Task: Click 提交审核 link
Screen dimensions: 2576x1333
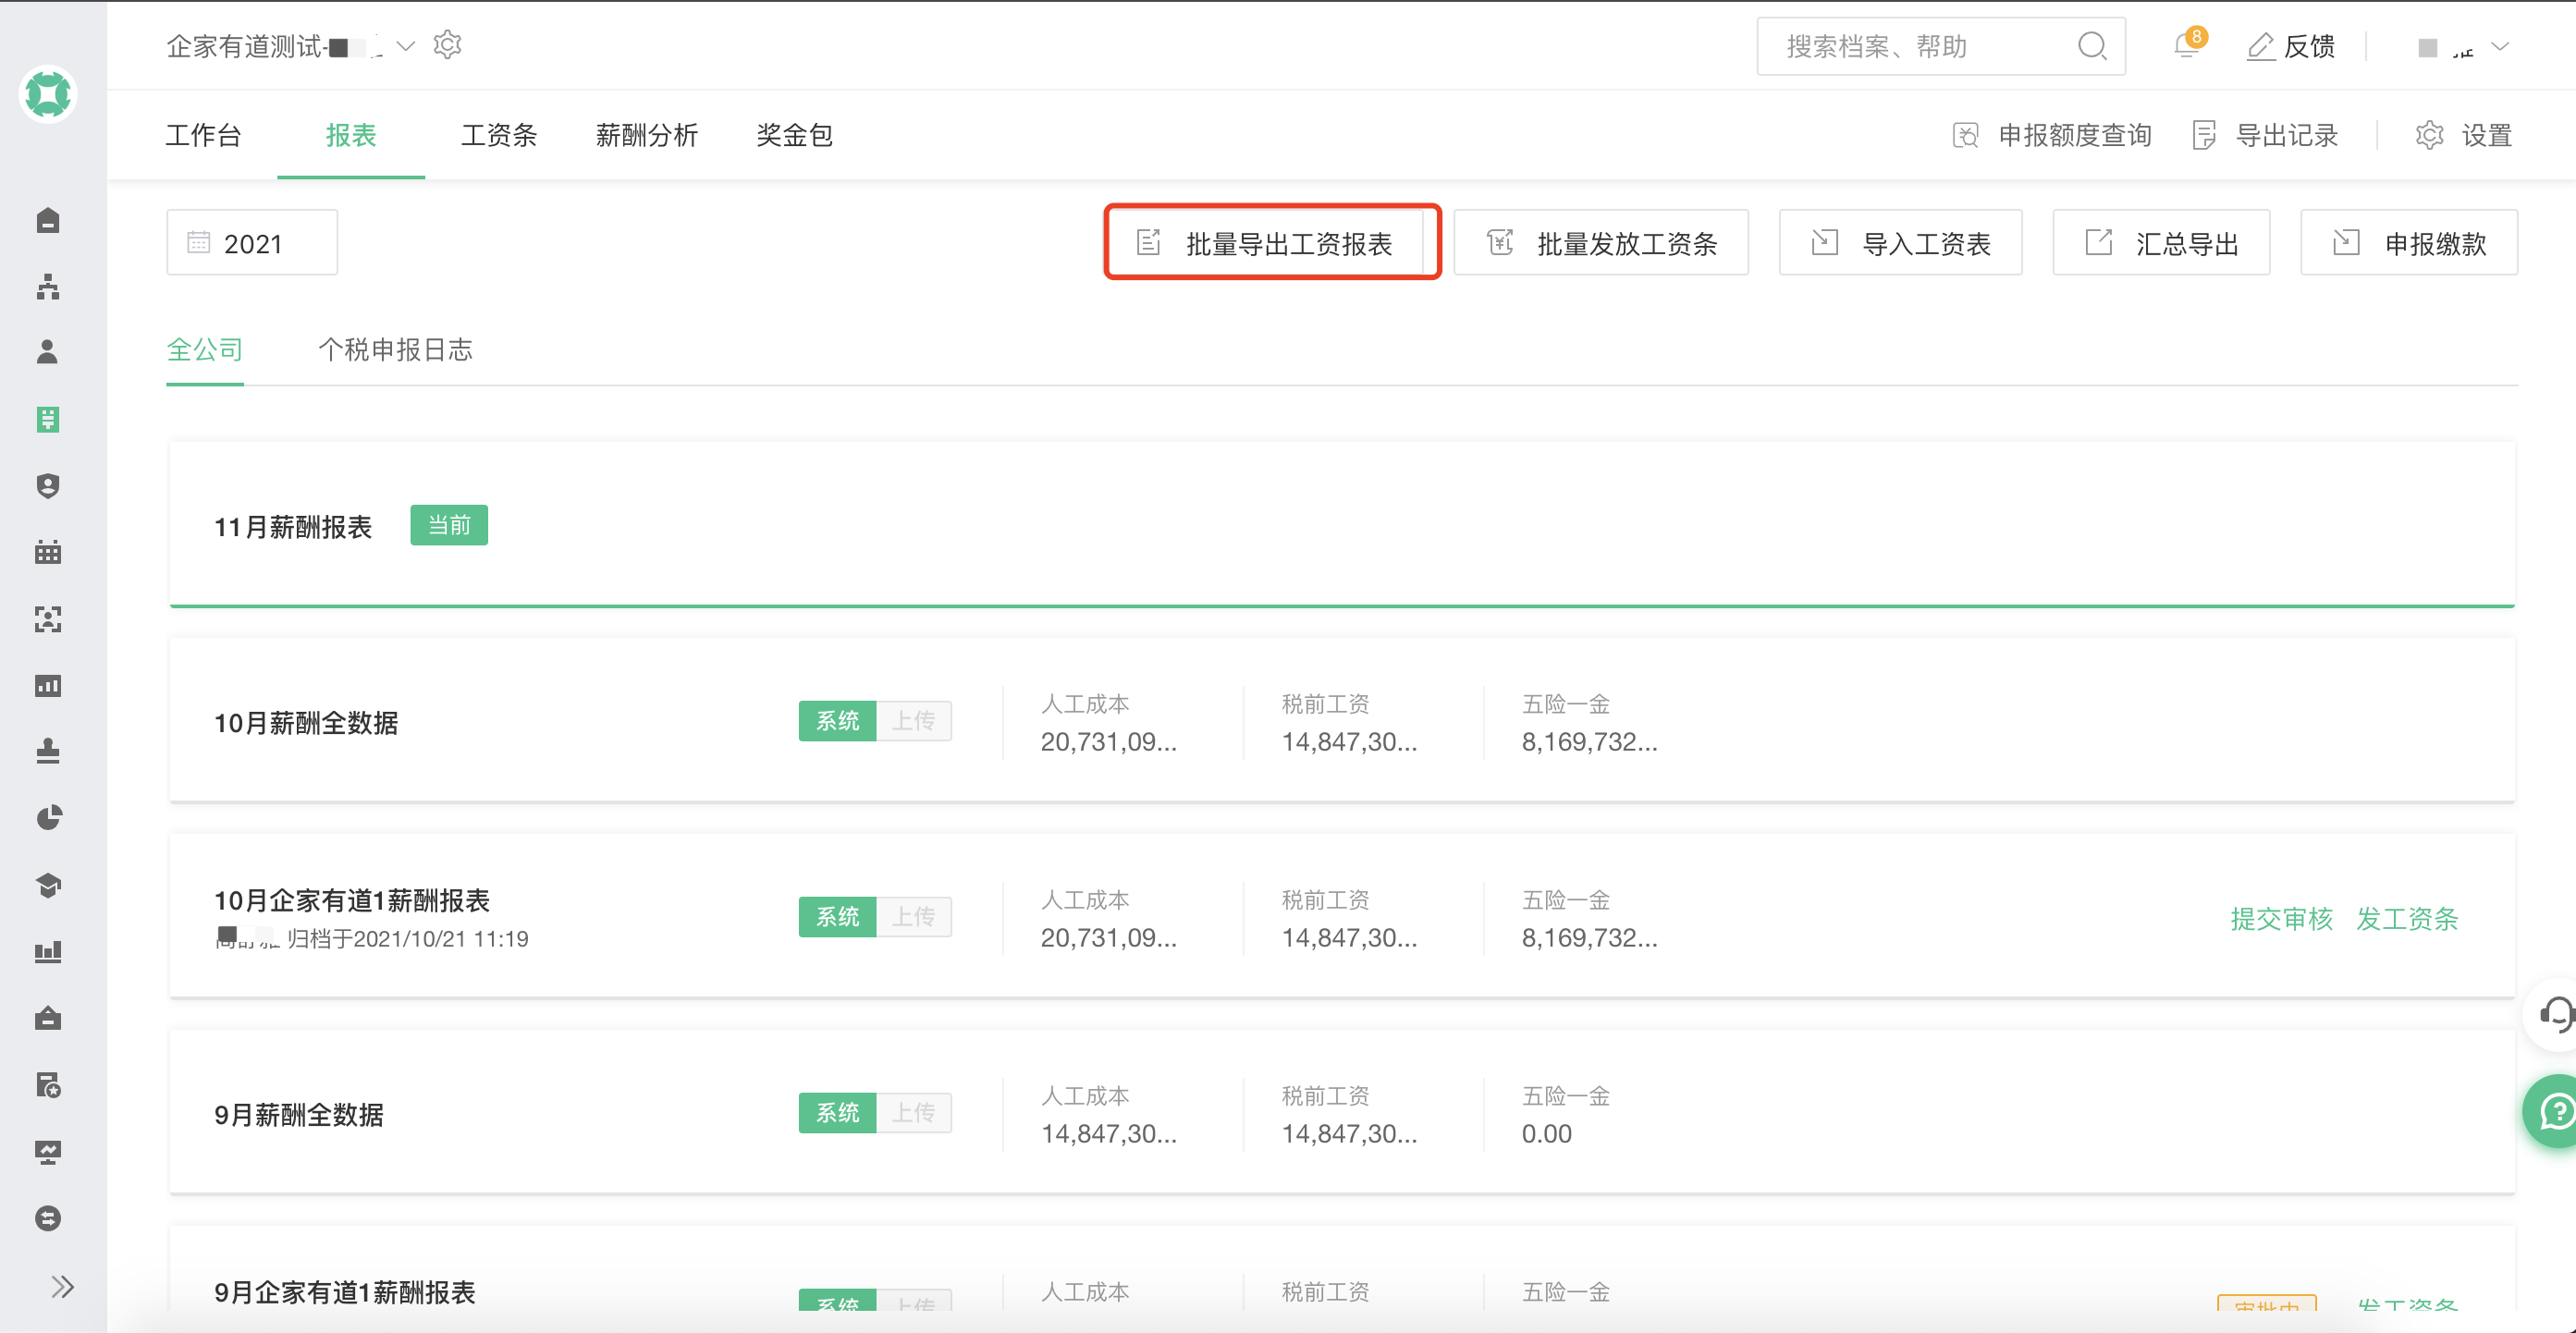Action: point(2282,919)
